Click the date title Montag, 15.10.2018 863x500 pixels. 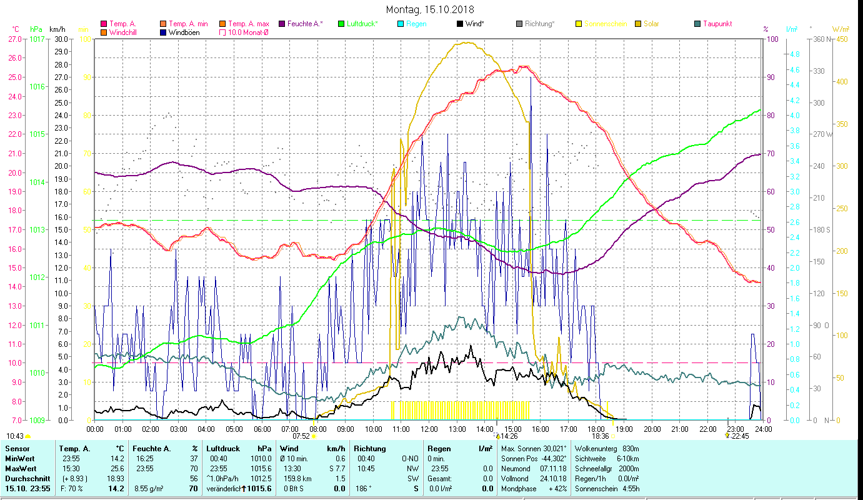(430, 9)
